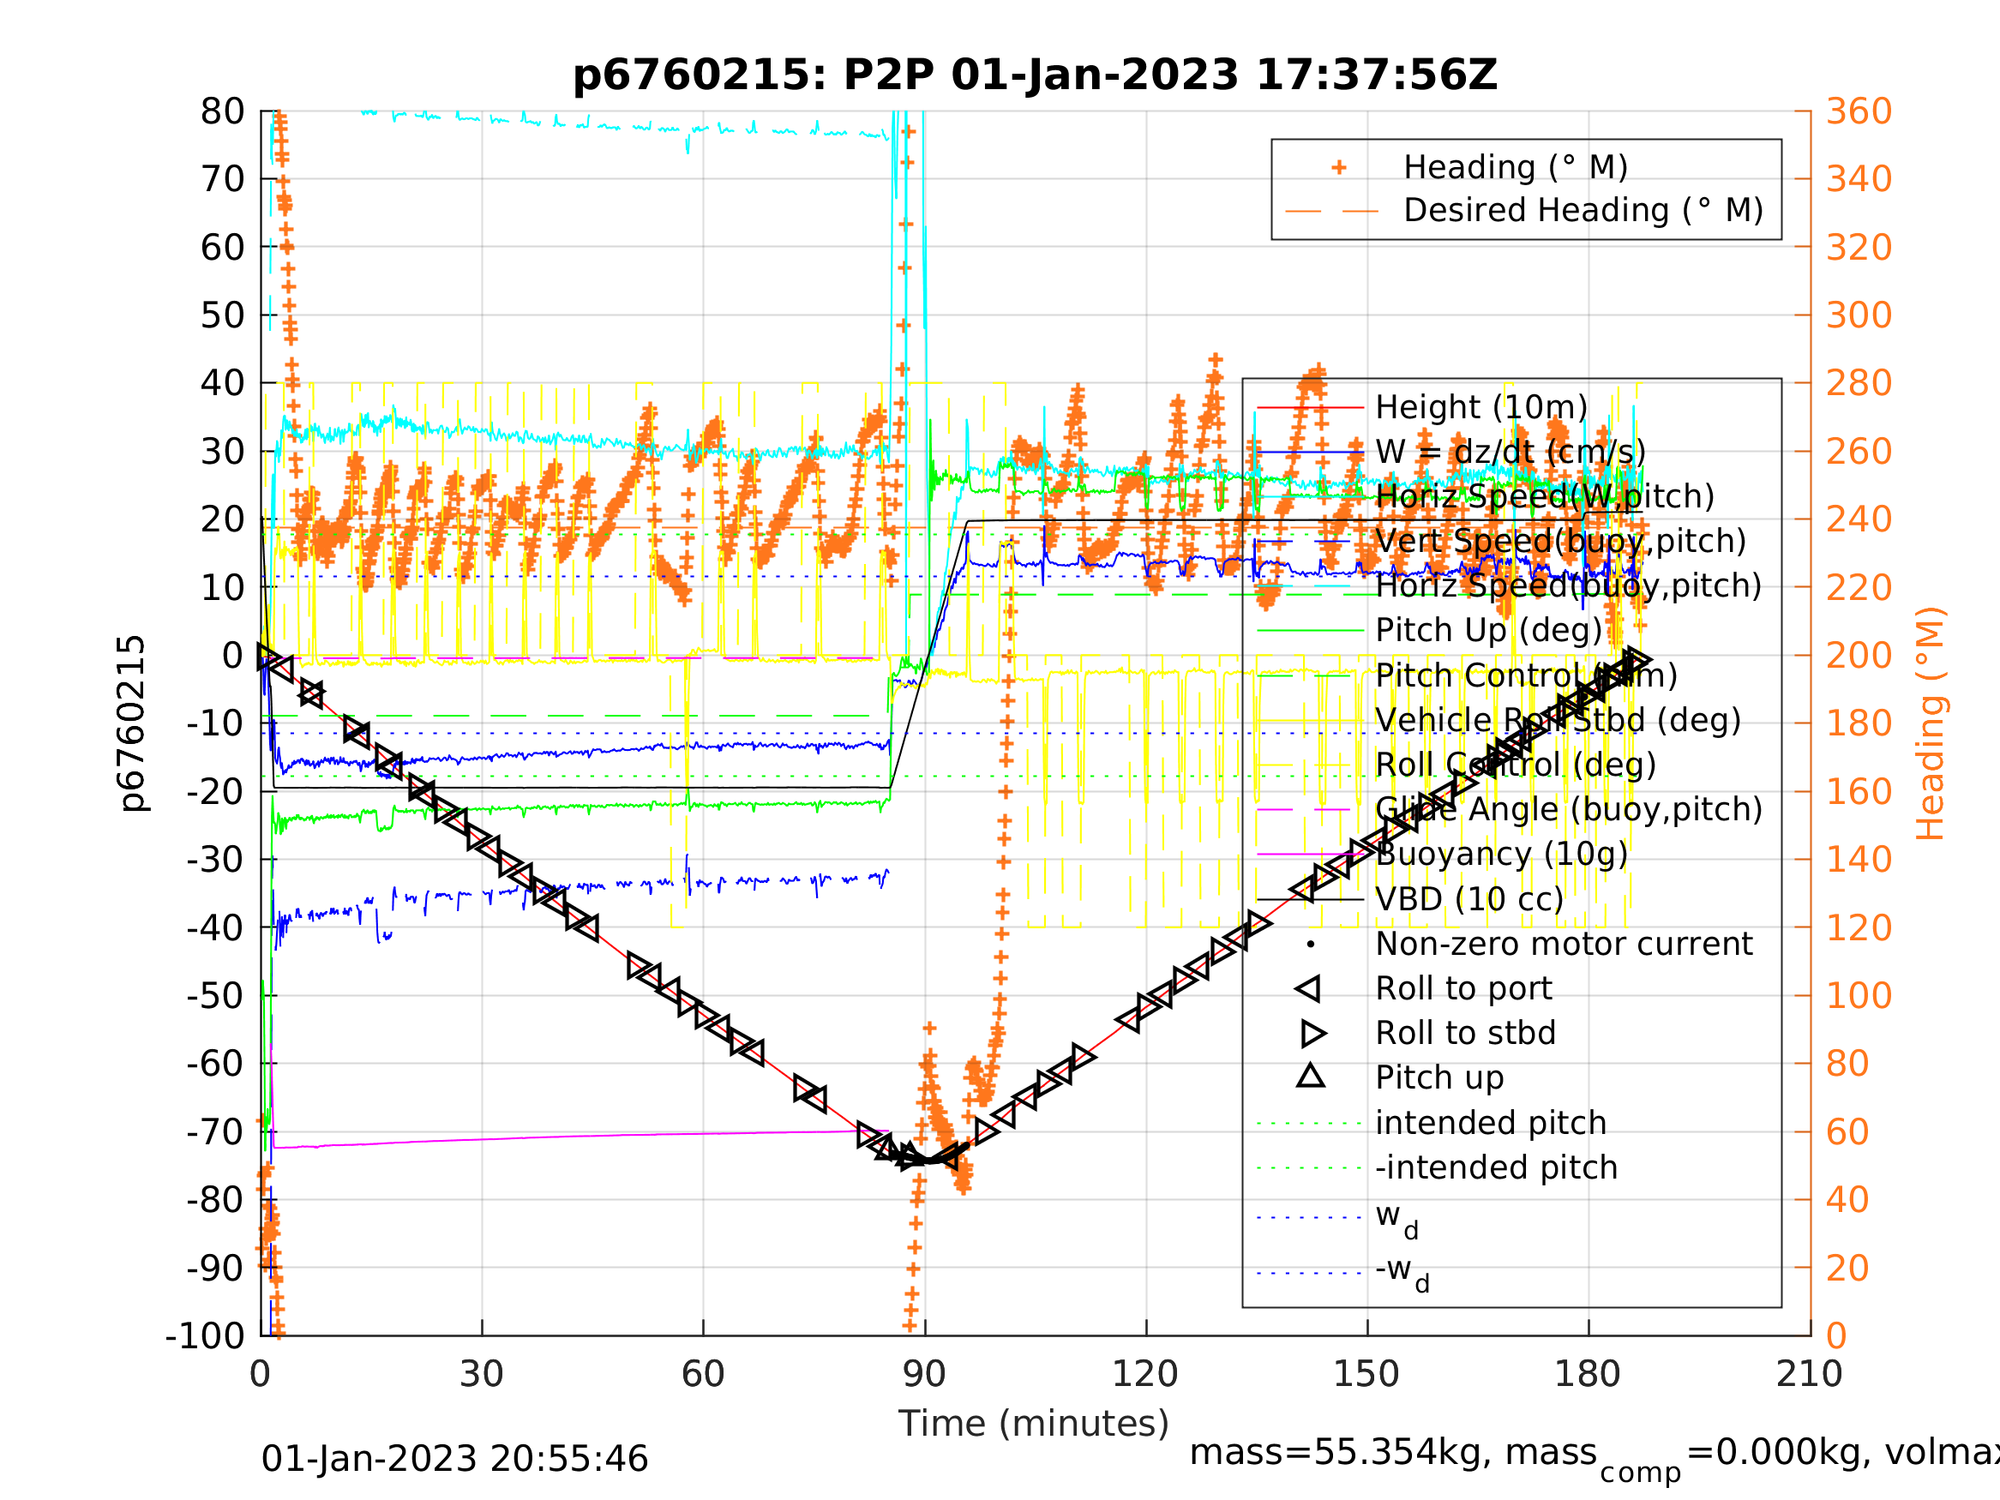This screenshot has width=2000, height=1500.
Task: Click the black dot motor current symbol
Action: (1311, 944)
